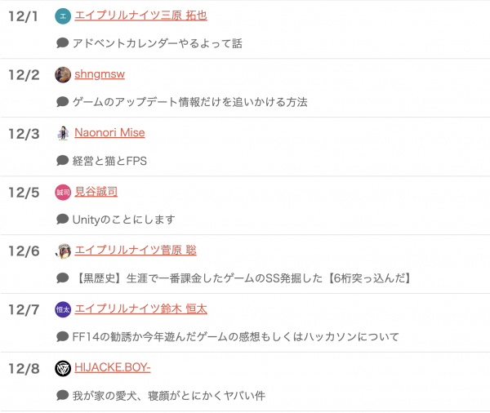Click comment bubble beside 我が家の愛犬 entry
The height and width of the screenshot is (413, 490).
coord(63,395)
